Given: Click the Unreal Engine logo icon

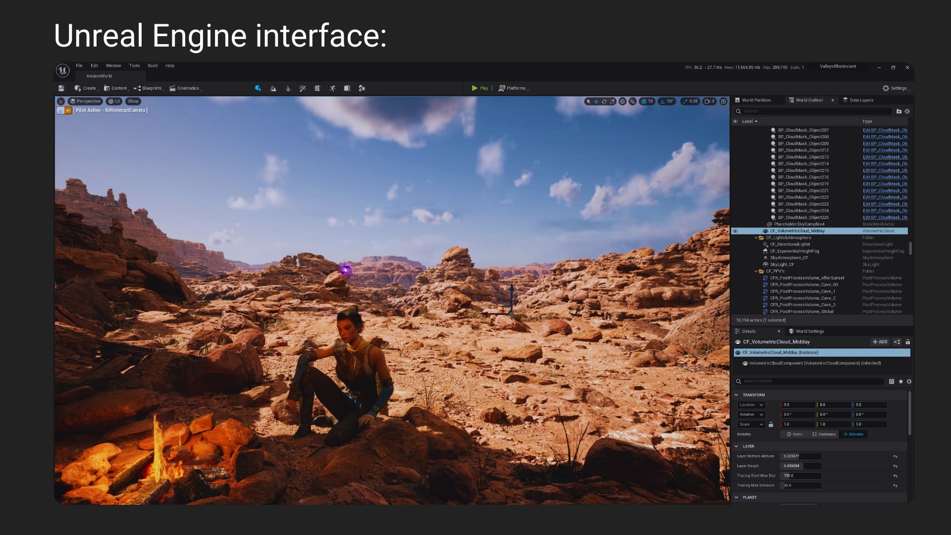Looking at the screenshot, I should tap(62, 71).
